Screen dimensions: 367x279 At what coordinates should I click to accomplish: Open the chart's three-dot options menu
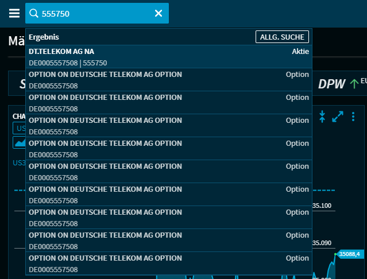click(353, 116)
